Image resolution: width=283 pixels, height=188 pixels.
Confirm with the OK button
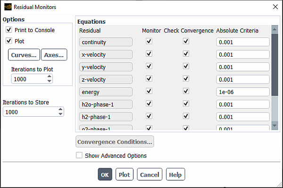[x=105, y=174]
